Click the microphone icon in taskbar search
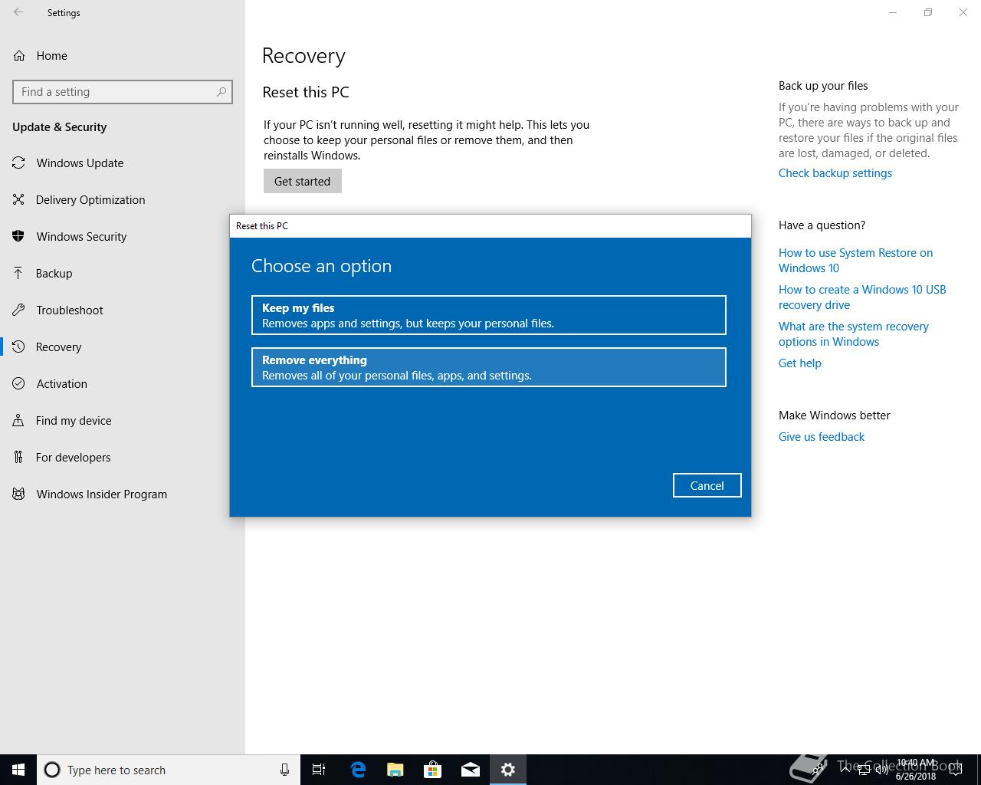 tap(284, 770)
